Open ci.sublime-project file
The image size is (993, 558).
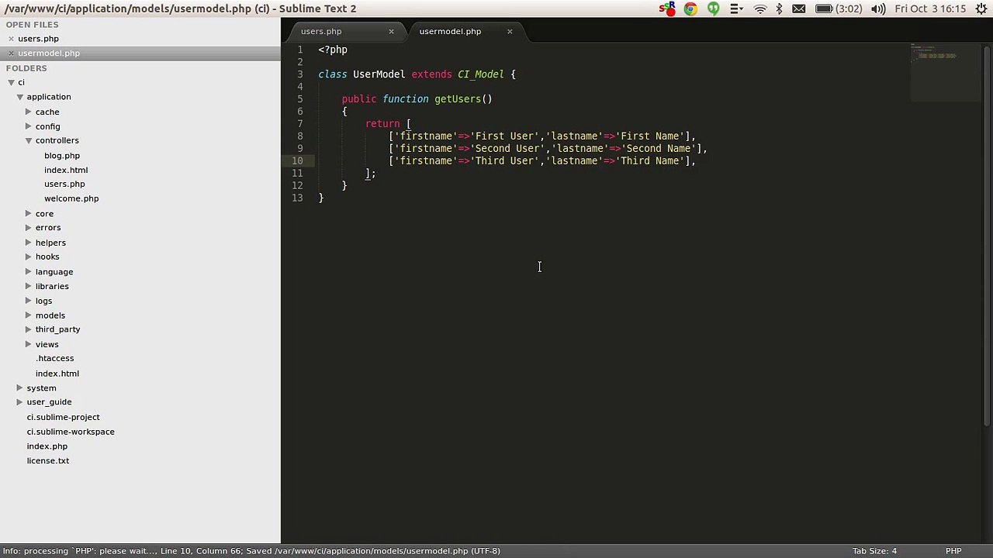64,417
